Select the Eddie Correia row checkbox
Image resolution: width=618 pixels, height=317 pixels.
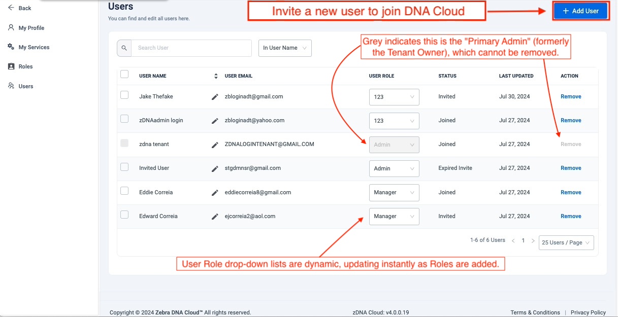click(124, 191)
